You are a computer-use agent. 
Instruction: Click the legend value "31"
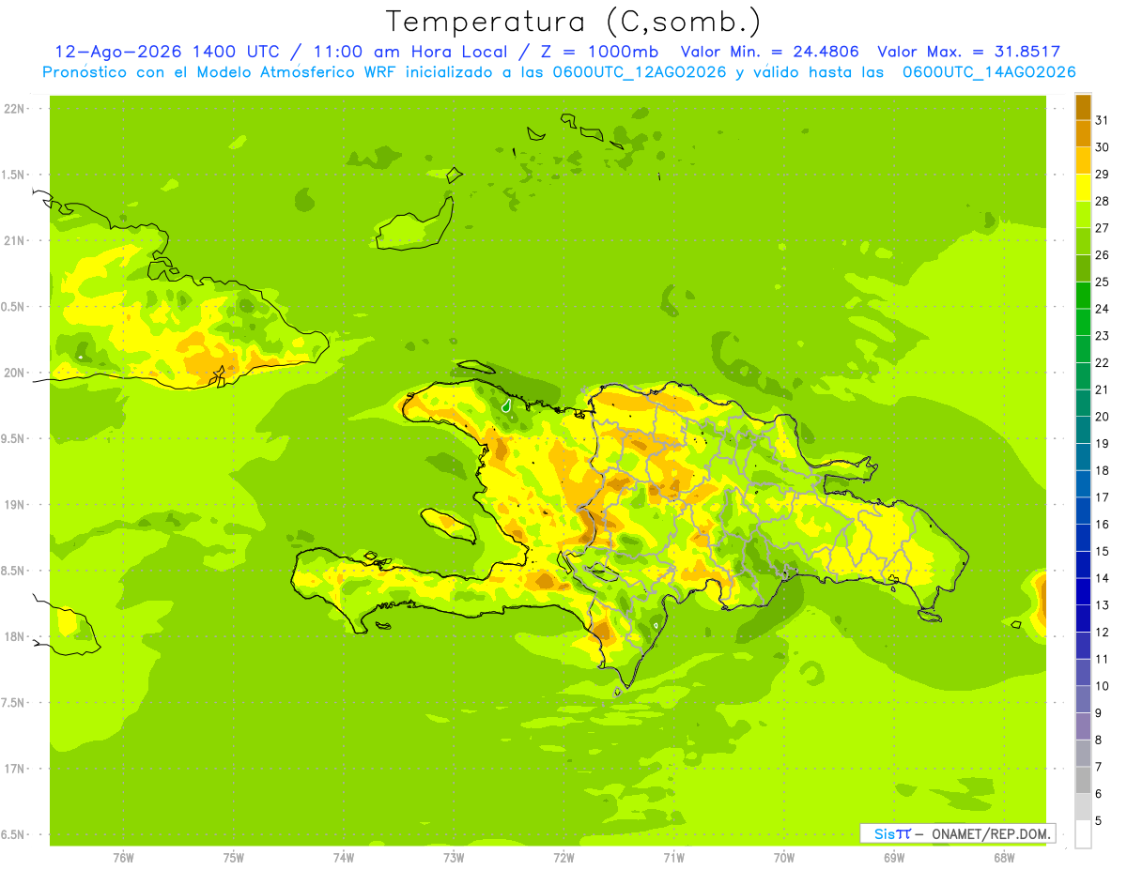(x=1102, y=120)
